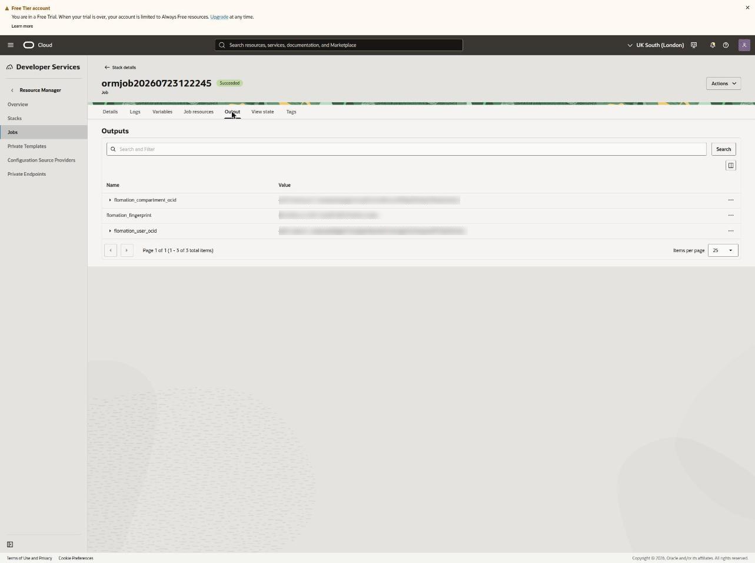Switch to the Job resources tab
The width and height of the screenshot is (755, 563).
click(x=198, y=112)
